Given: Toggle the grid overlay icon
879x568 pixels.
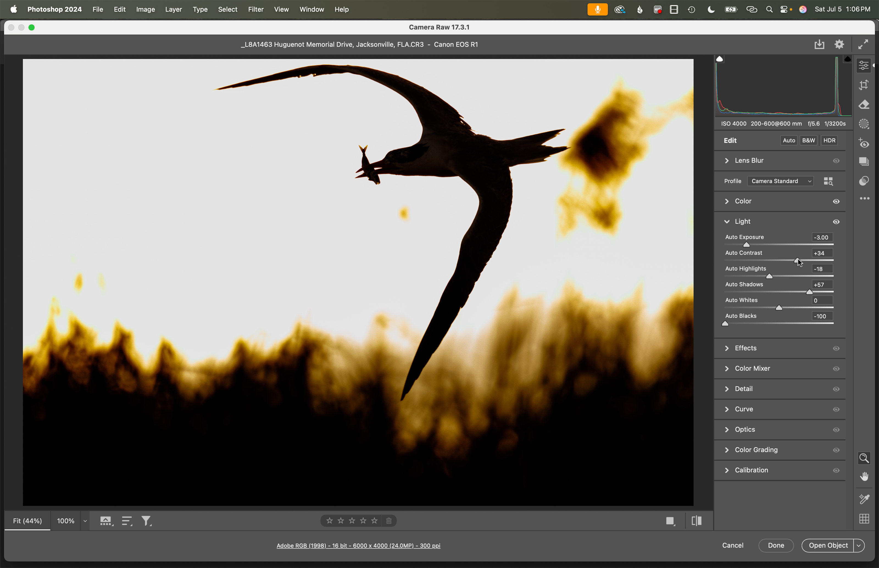Looking at the screenshot, I should tap(864, 519).
